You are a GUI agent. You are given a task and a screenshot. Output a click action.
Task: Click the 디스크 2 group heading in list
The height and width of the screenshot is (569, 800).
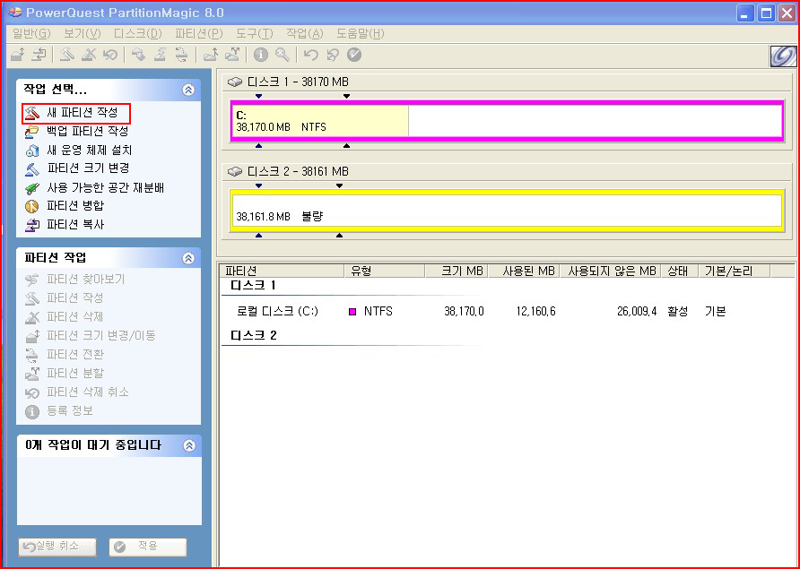254,335
